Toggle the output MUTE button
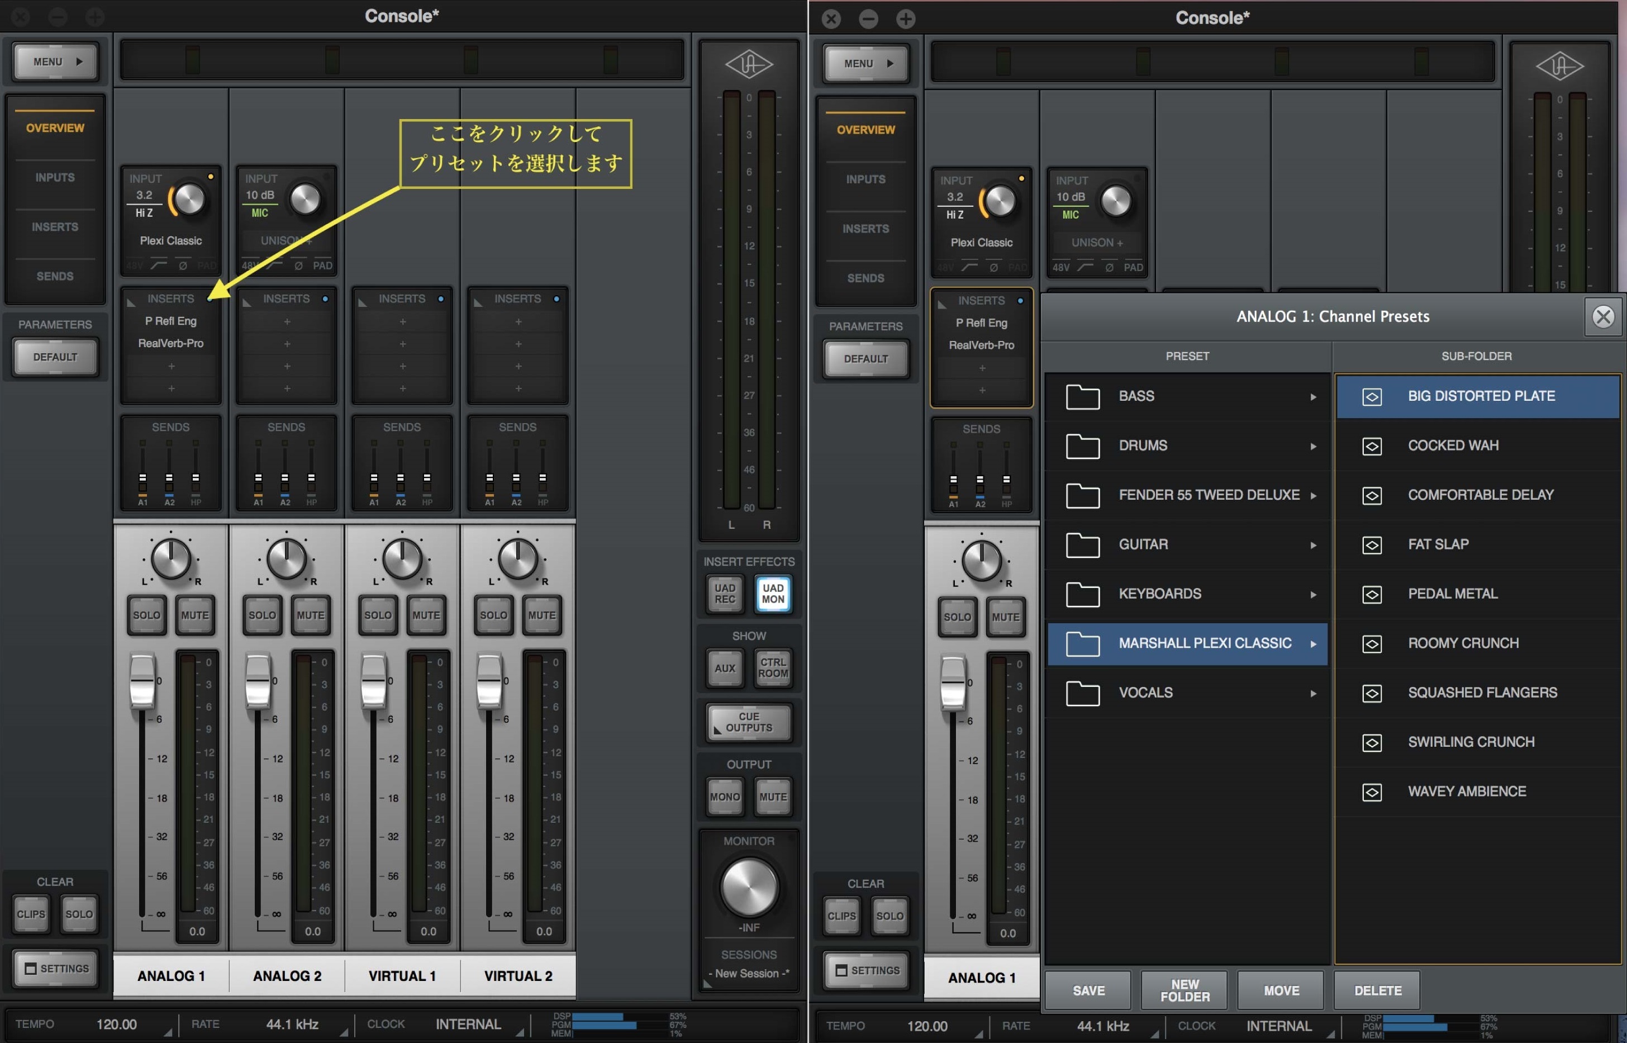Screen dimensions: 1627x1043 coord(773,797)
